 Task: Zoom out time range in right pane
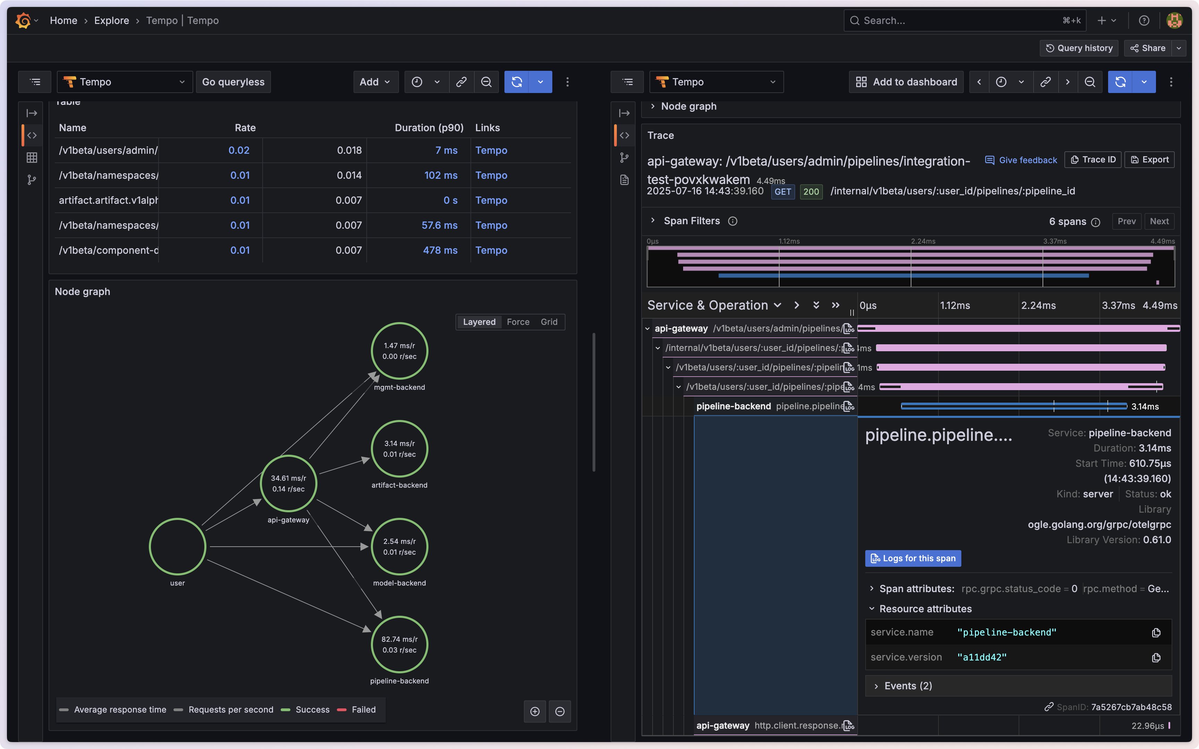[x=1090, y=82]
